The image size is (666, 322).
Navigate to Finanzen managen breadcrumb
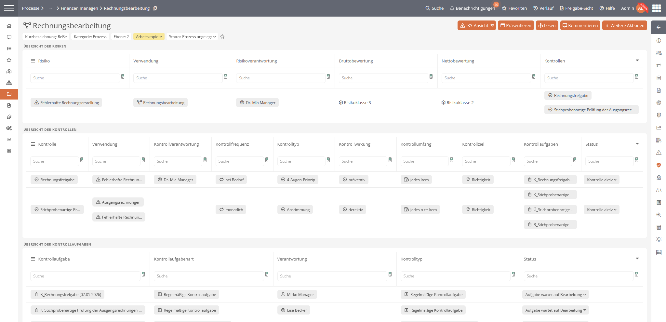(79, 8)
